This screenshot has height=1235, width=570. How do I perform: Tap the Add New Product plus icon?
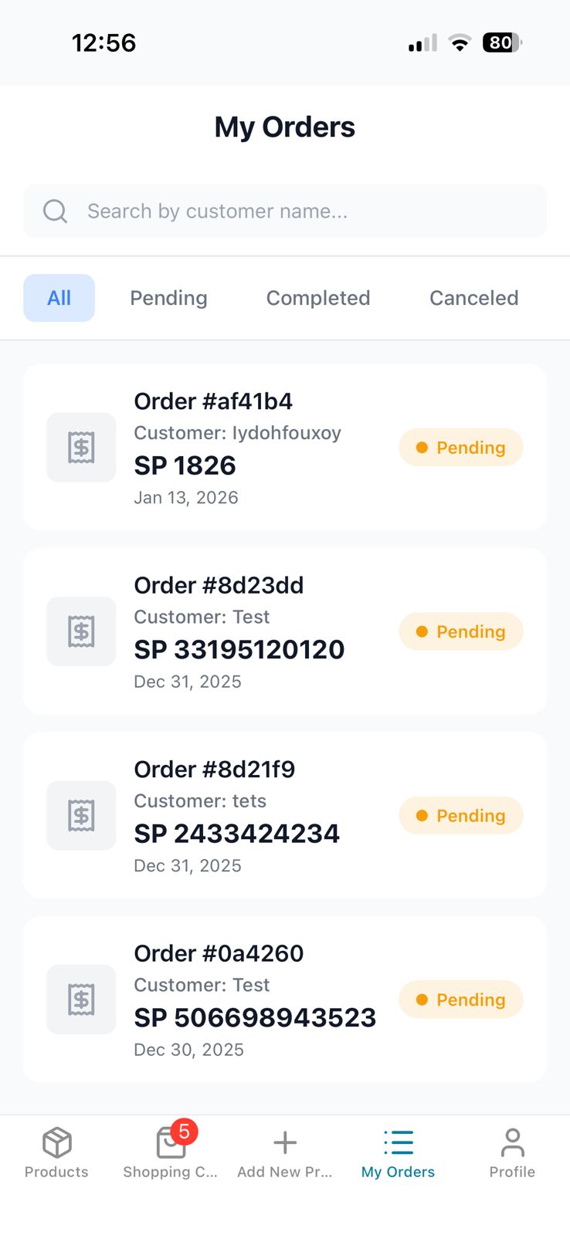coord(285,1142)
